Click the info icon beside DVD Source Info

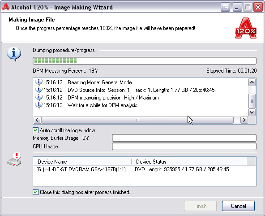[38, 90]
